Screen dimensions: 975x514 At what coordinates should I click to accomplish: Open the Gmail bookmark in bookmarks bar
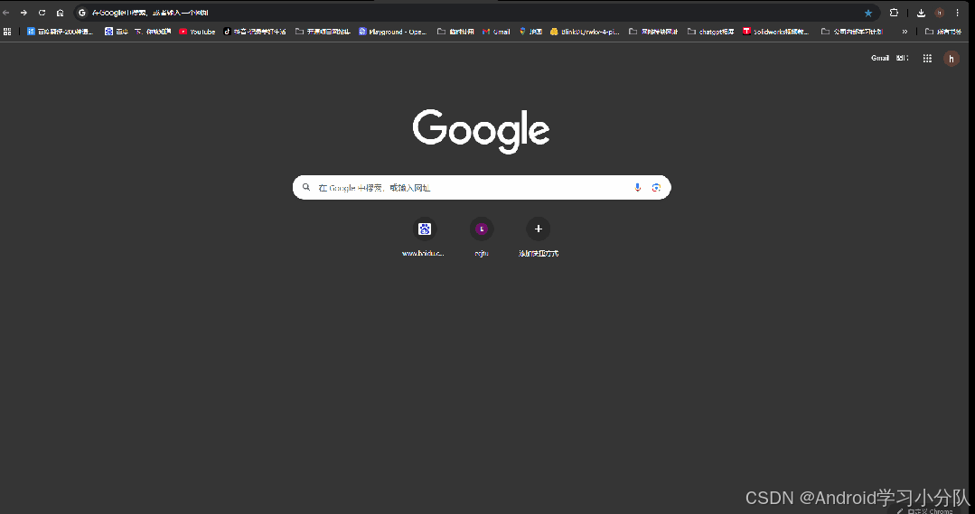(496, 31)
